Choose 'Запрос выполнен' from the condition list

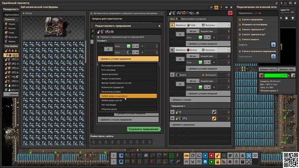(x=128, y=74)
